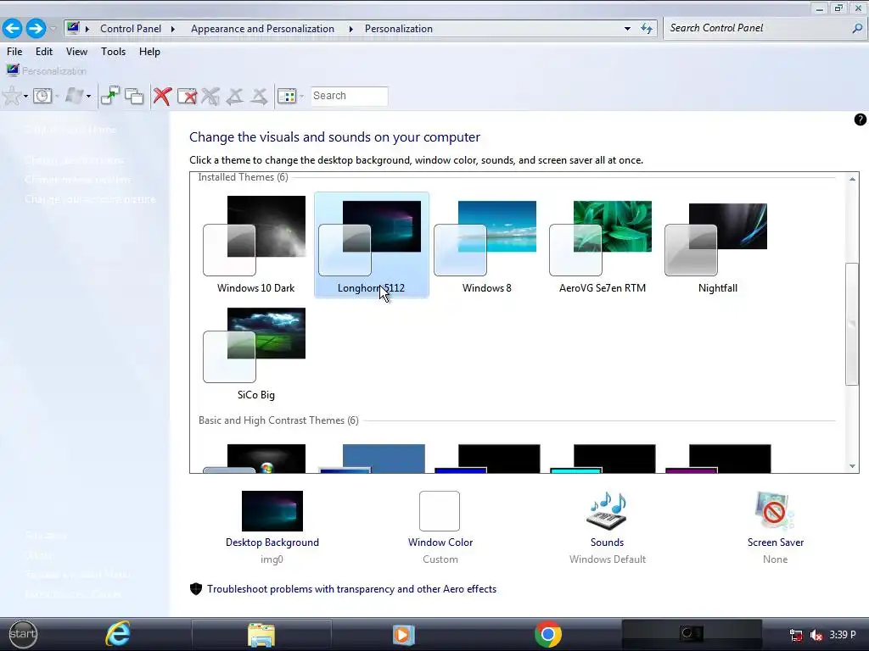
Task: Click the theme list scroll down arrow
Action: 852,466
